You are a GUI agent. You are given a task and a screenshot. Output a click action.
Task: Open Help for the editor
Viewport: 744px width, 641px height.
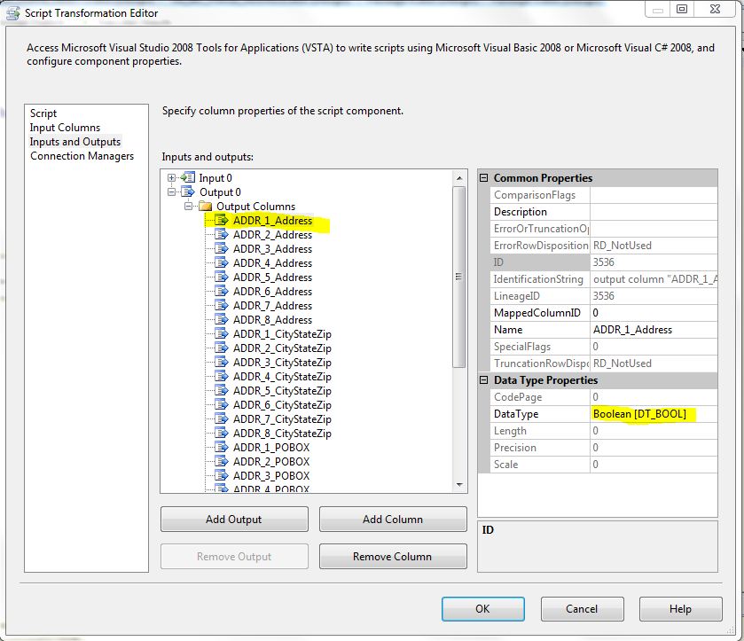pos(681,609)
